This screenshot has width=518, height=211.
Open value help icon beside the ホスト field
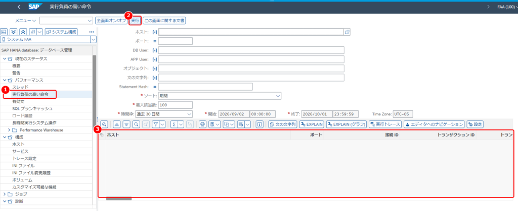coord(347,32)
